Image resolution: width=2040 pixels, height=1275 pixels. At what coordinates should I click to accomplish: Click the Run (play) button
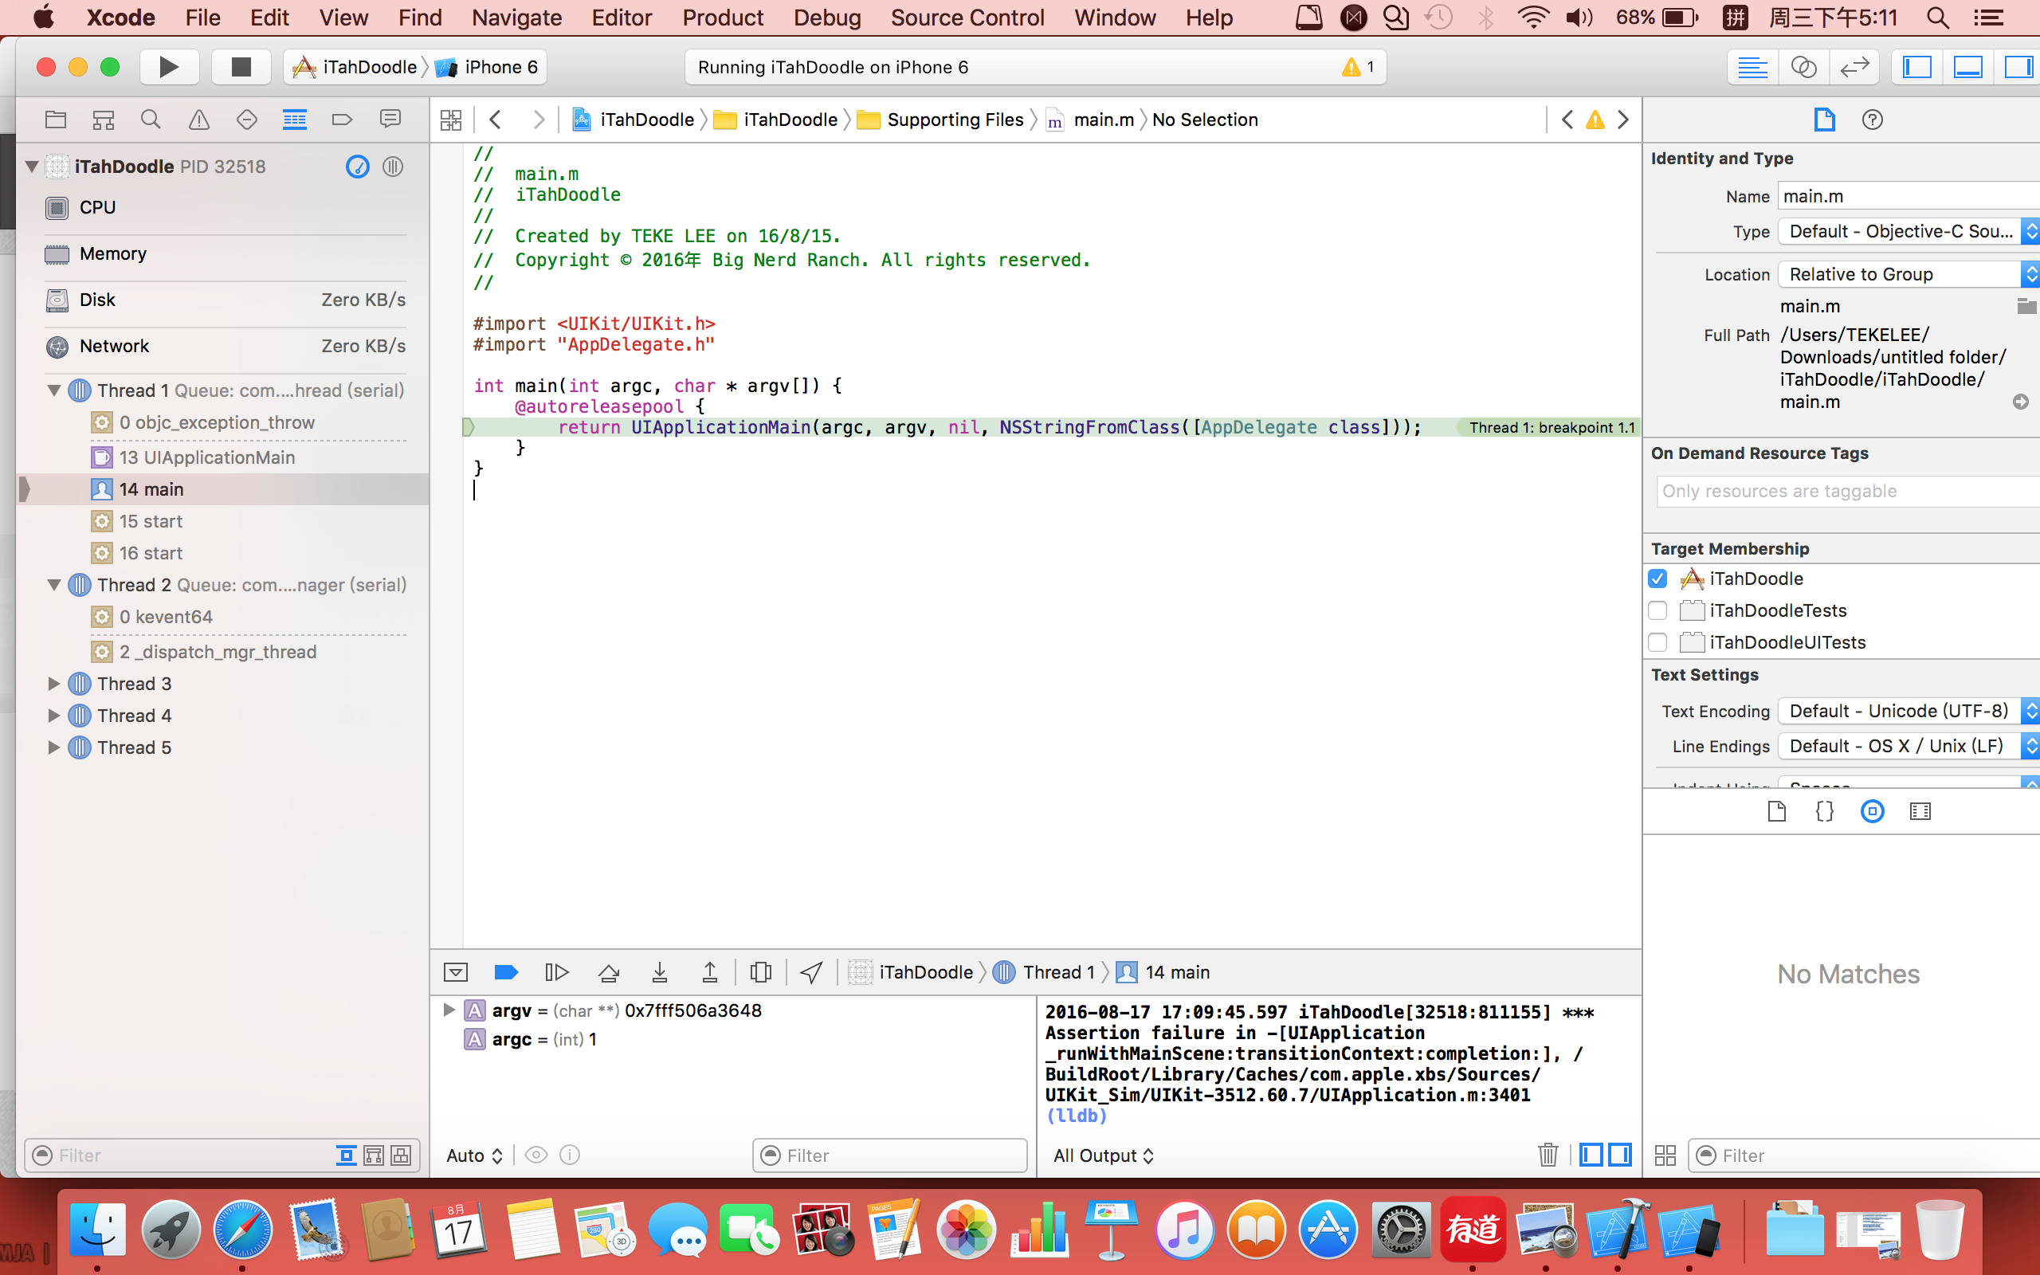pos(169,67)
